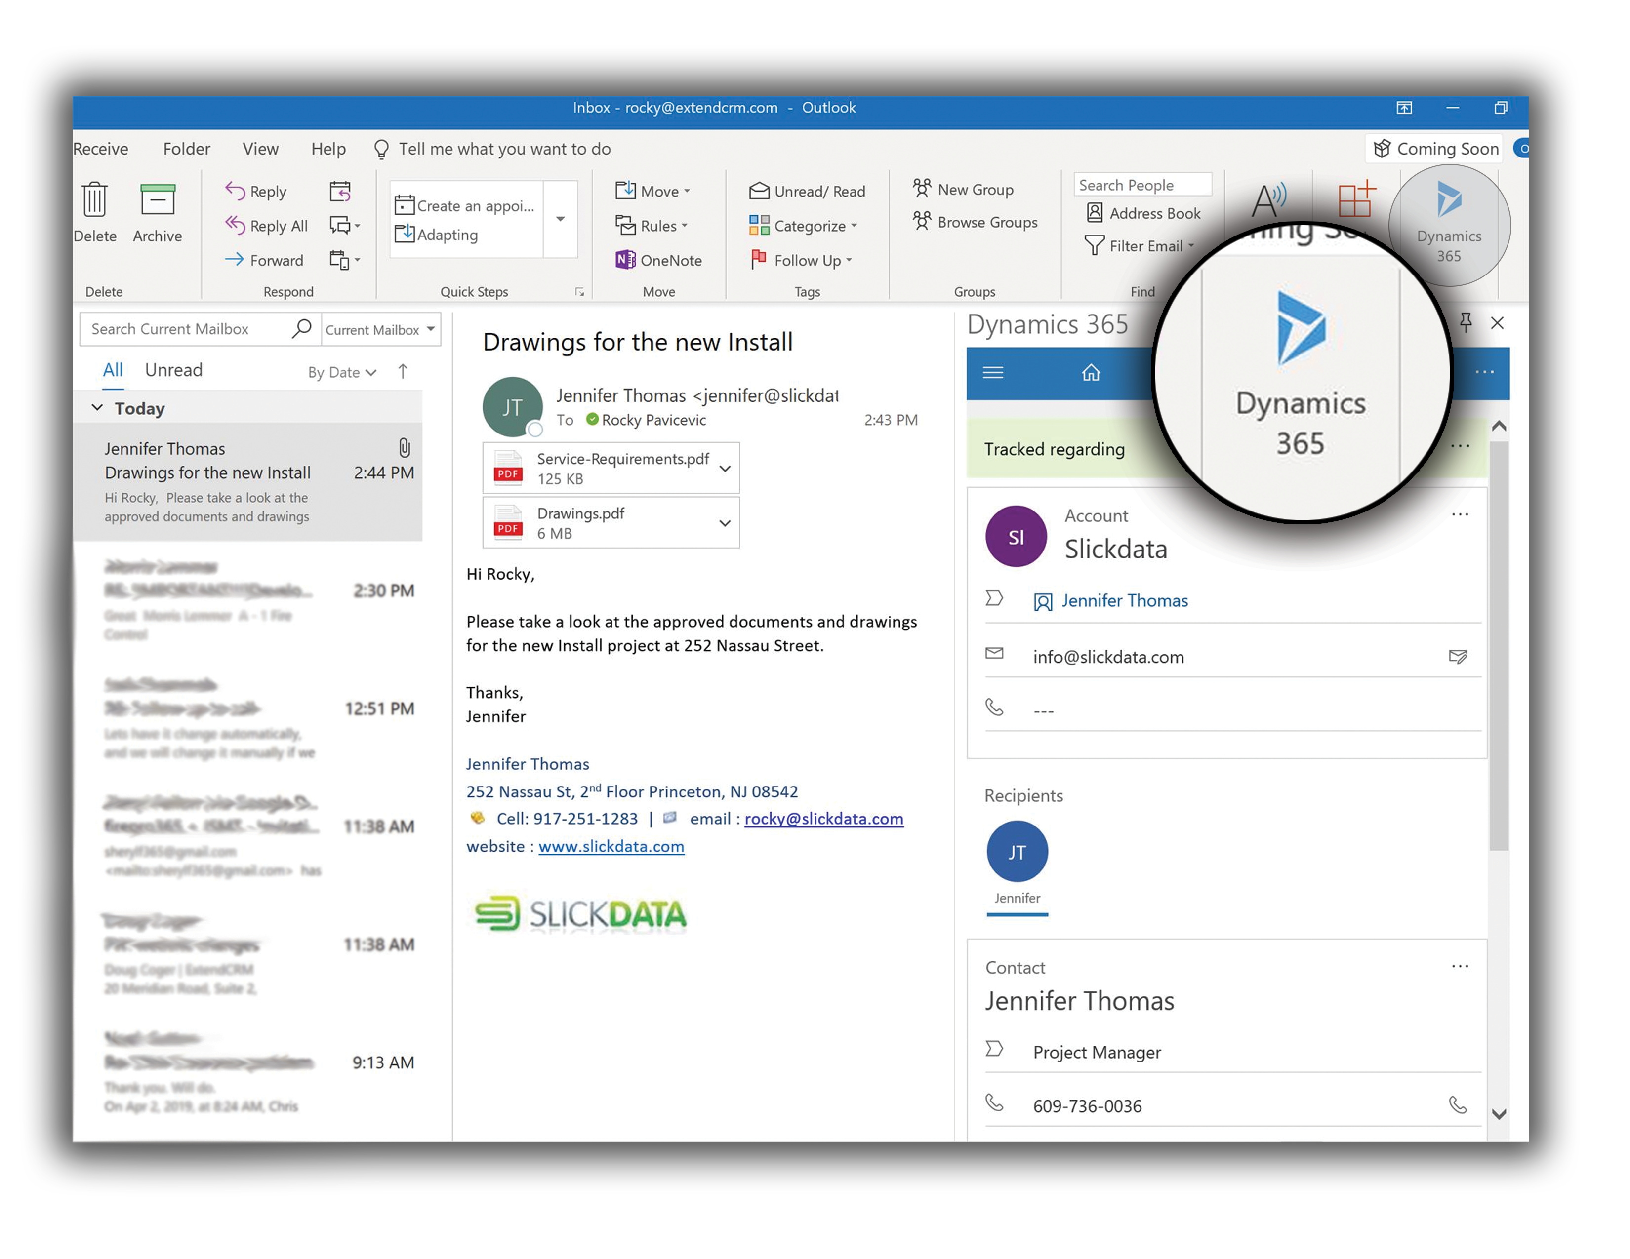The height and width of the screenshot is (1259, 1630).
Task: Click Browse Groups
Action: [x=976, y=222]
